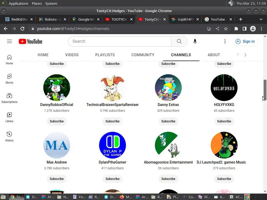Viewport: 267px width, 200px height.
Task: Click the volume speaker icon in top panel
Action: coord(231,3)
